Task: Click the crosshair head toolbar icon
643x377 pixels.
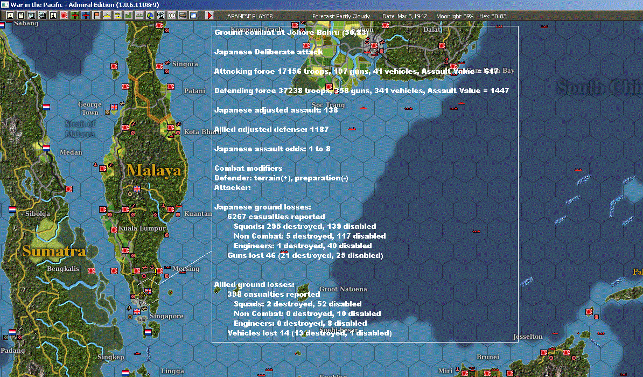Action: (x=160, y=16)
